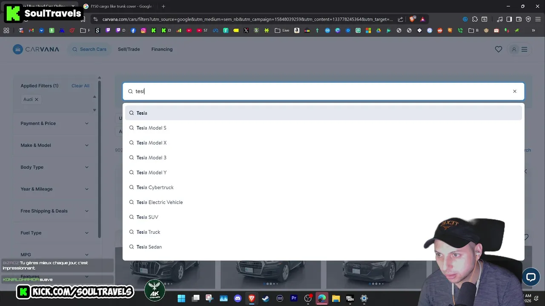Open the Windows Start menu
545x306 pixels.
181,298
